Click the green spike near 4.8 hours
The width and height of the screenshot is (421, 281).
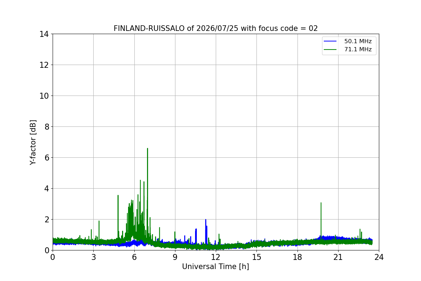pos(118,196)
